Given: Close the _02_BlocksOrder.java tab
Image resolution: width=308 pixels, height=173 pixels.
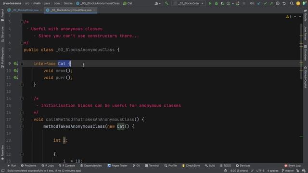Looking at the screenshot, I should (x=41, y=10).
